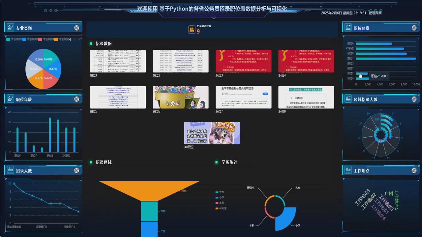Click the circular icon on 工作地点 header
This screenshot has width=422, height=237.
414,170
